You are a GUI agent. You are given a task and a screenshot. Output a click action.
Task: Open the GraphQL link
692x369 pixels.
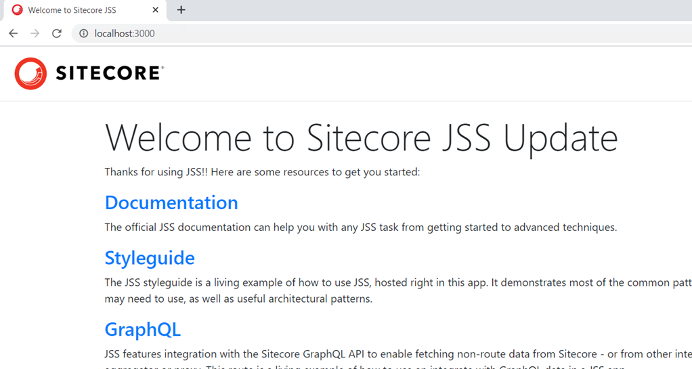coord(143,330)
